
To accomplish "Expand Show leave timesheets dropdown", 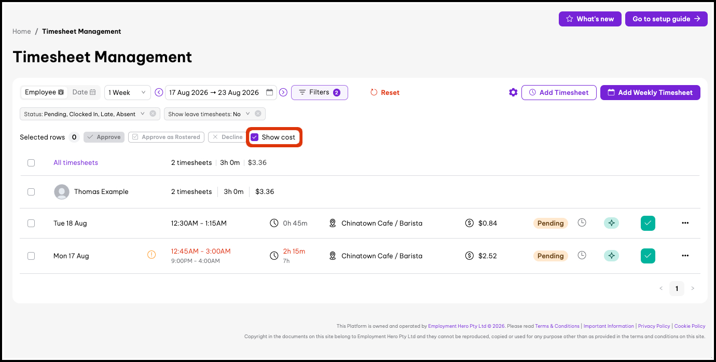I will click(x=247, y=114).
